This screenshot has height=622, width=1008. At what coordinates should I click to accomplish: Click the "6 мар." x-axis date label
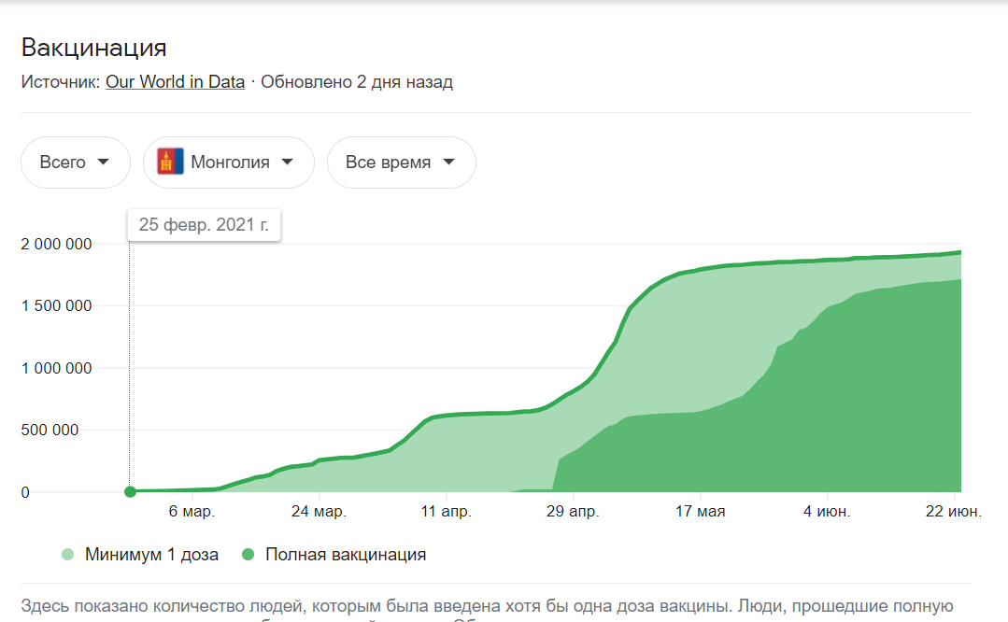(x=192, y=512)
